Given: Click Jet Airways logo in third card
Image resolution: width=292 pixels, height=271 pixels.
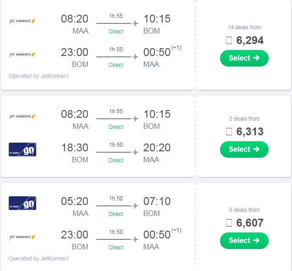Looking at the screenshot, I should (22, 237).
